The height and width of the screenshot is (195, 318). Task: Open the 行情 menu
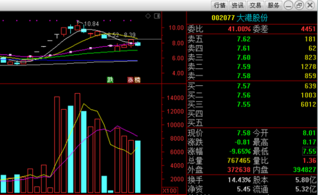click(x=219, y=5)
